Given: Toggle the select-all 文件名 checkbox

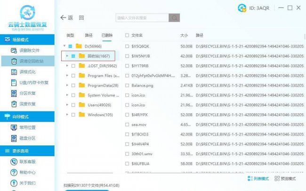Looking at the screenshot, I should pos(127,35).
